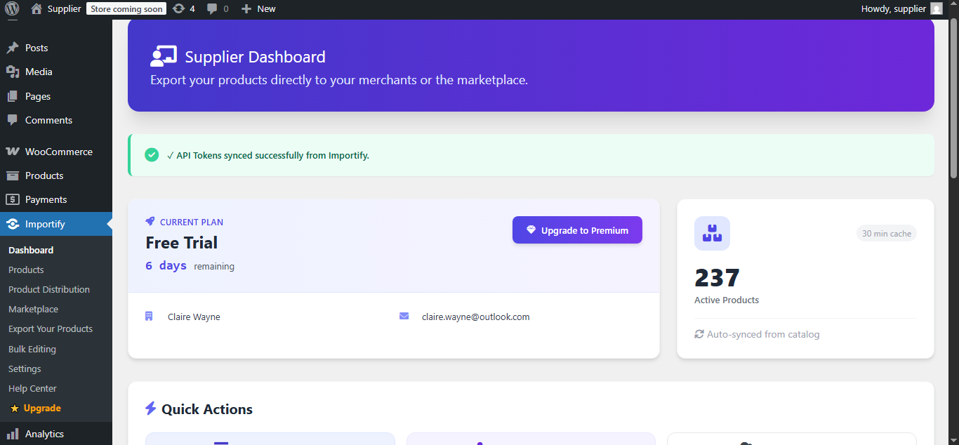Click the Pages icon in sidebar
959x445 pixels.
pyautogui.click(x=13, y=96)
